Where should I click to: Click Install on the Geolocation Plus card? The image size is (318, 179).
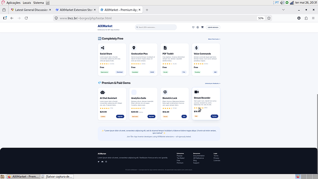(152, 72)
